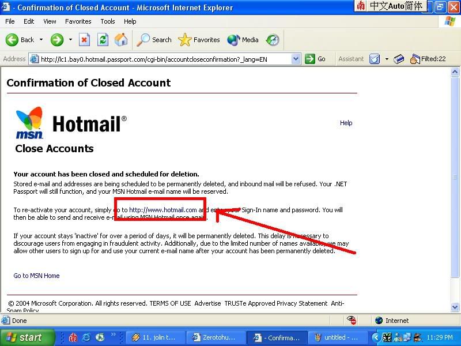Screen dimensions: 461x346
Task: Click the Refresh page icon
Action: (103, 40)
